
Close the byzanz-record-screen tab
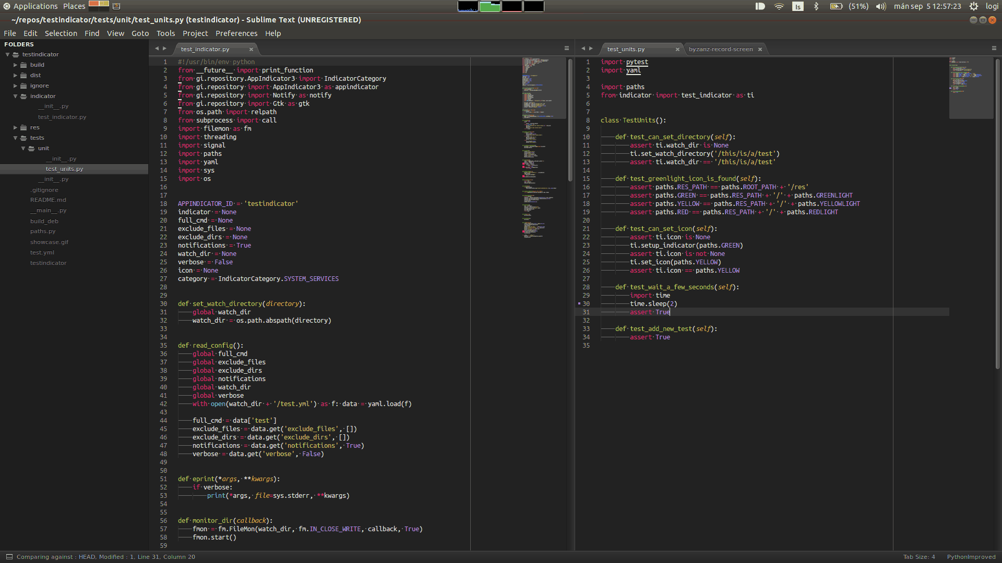click(x=760, y=50)
